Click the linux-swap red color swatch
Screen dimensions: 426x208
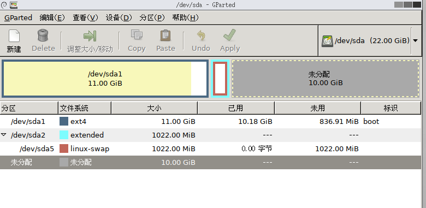click(64, 148)
